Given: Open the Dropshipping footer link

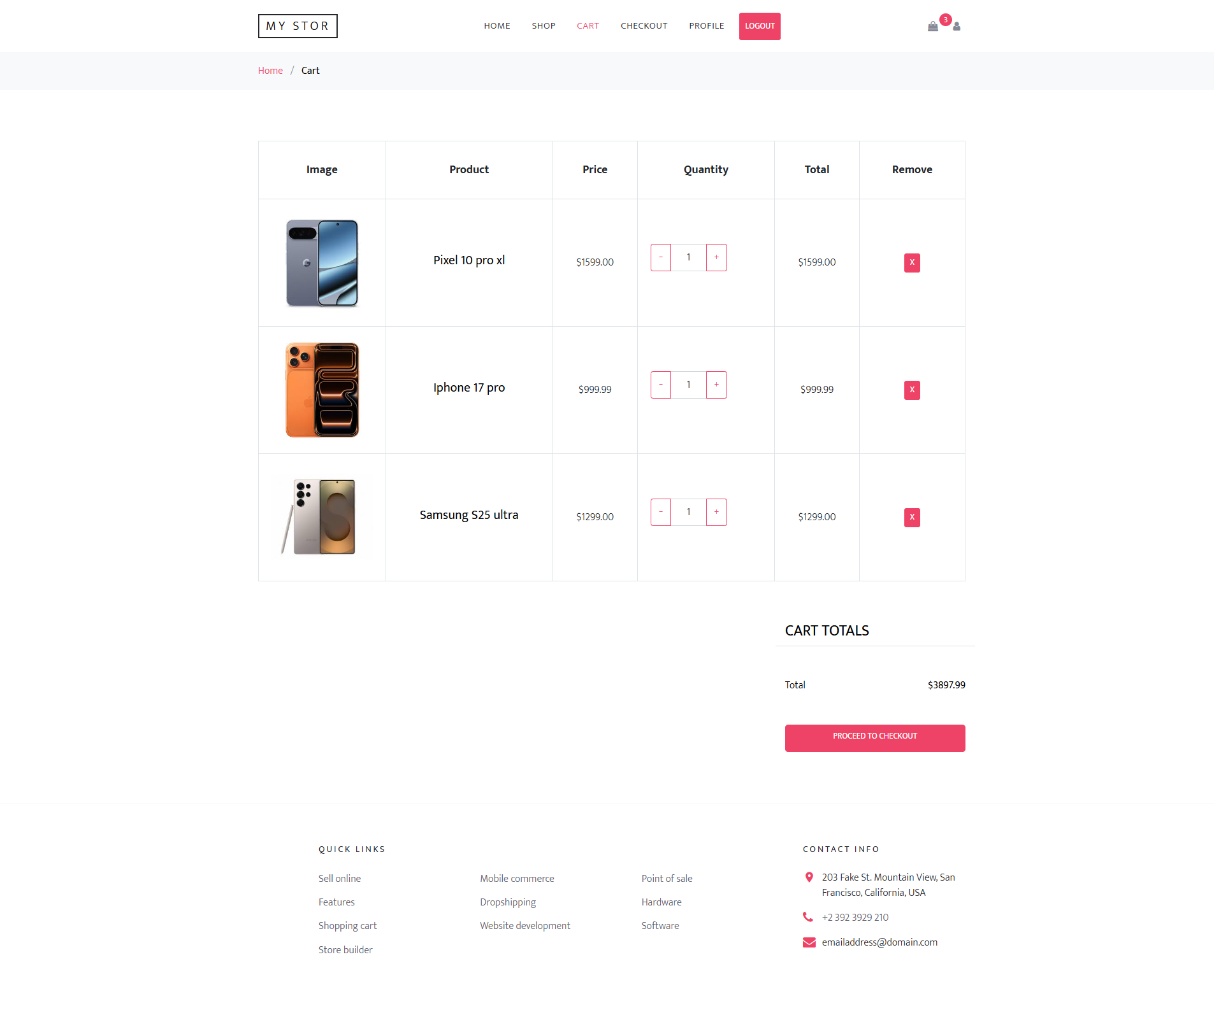Looking at the screenshot, I should click(x=508, y=902).
